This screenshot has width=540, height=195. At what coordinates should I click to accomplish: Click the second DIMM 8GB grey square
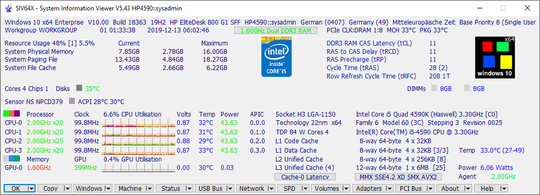[x=467, y=88]
